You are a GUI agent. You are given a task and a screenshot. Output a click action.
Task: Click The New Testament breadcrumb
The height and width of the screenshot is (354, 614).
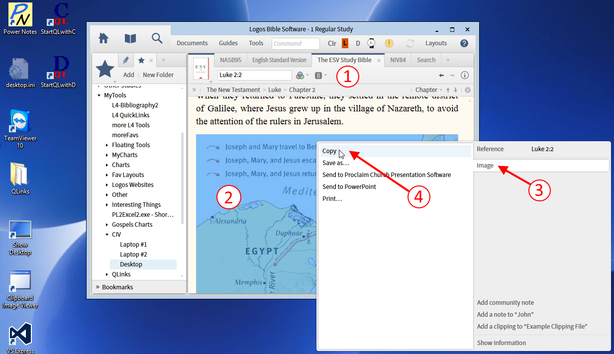coord(233,90)
